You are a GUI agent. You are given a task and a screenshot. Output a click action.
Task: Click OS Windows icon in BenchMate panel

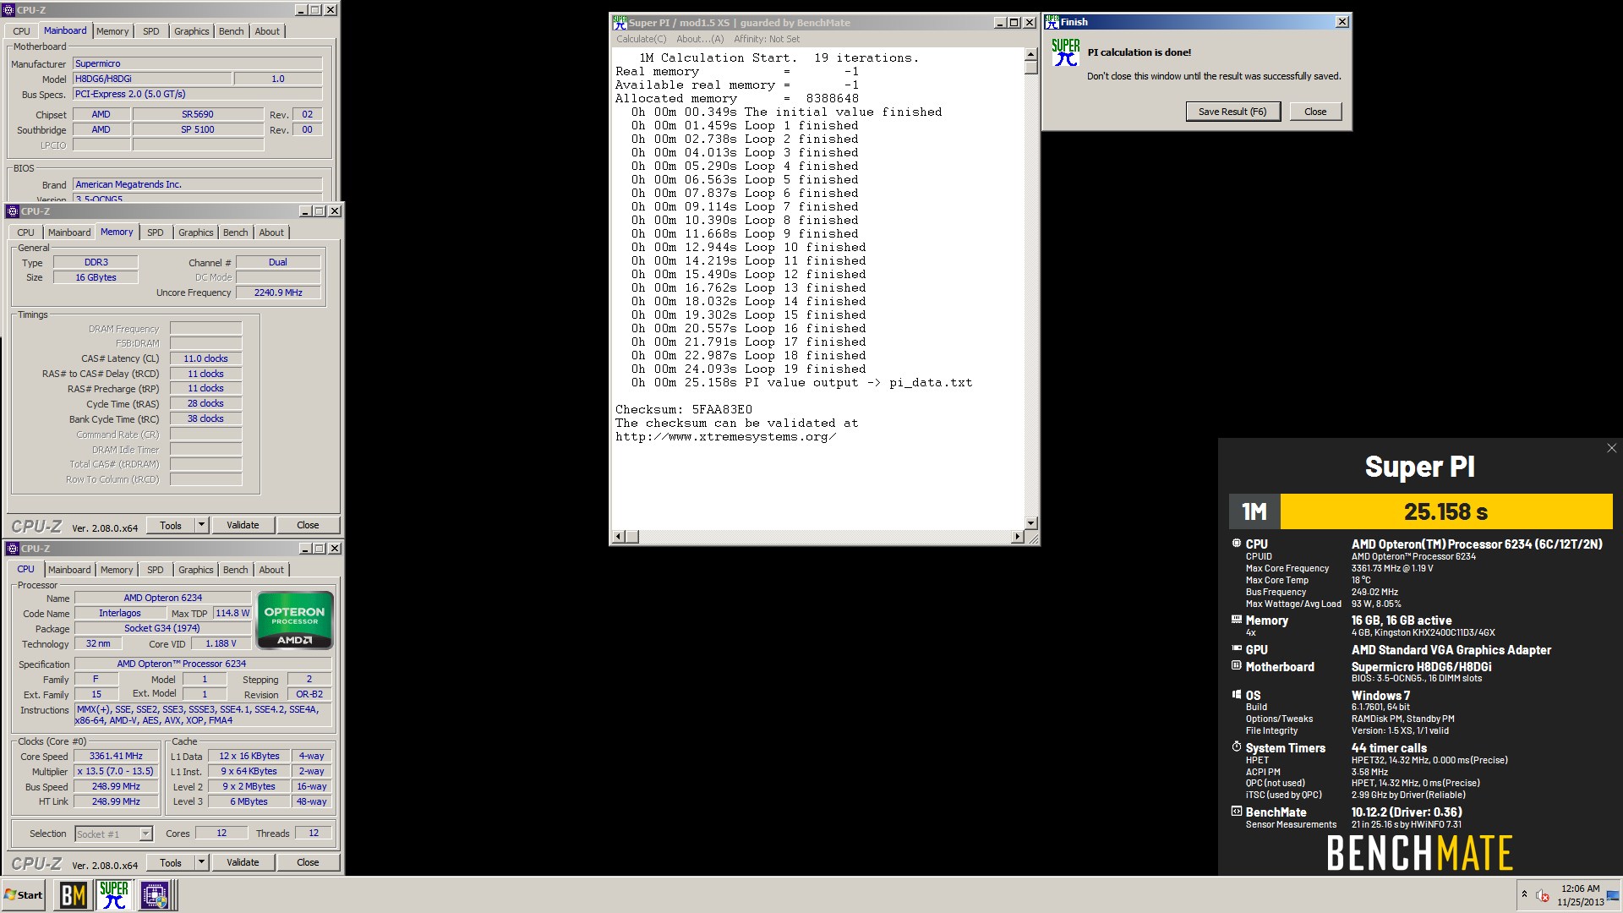1237,695
